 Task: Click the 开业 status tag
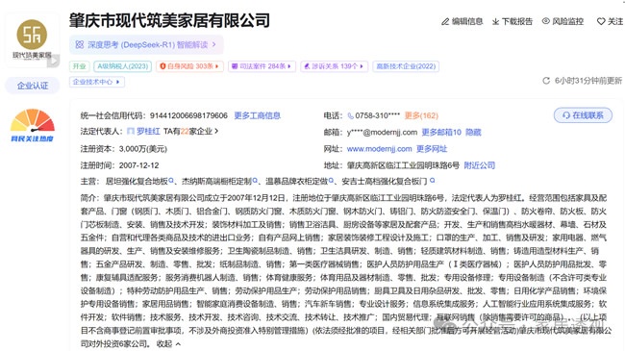tap(79, 66)
